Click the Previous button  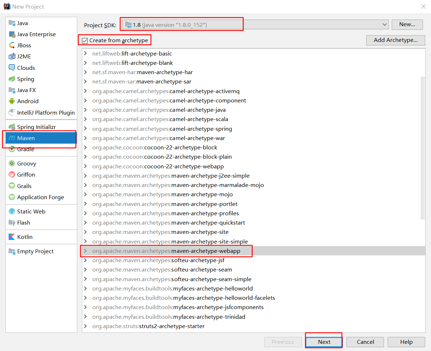[x=283, y=342]
